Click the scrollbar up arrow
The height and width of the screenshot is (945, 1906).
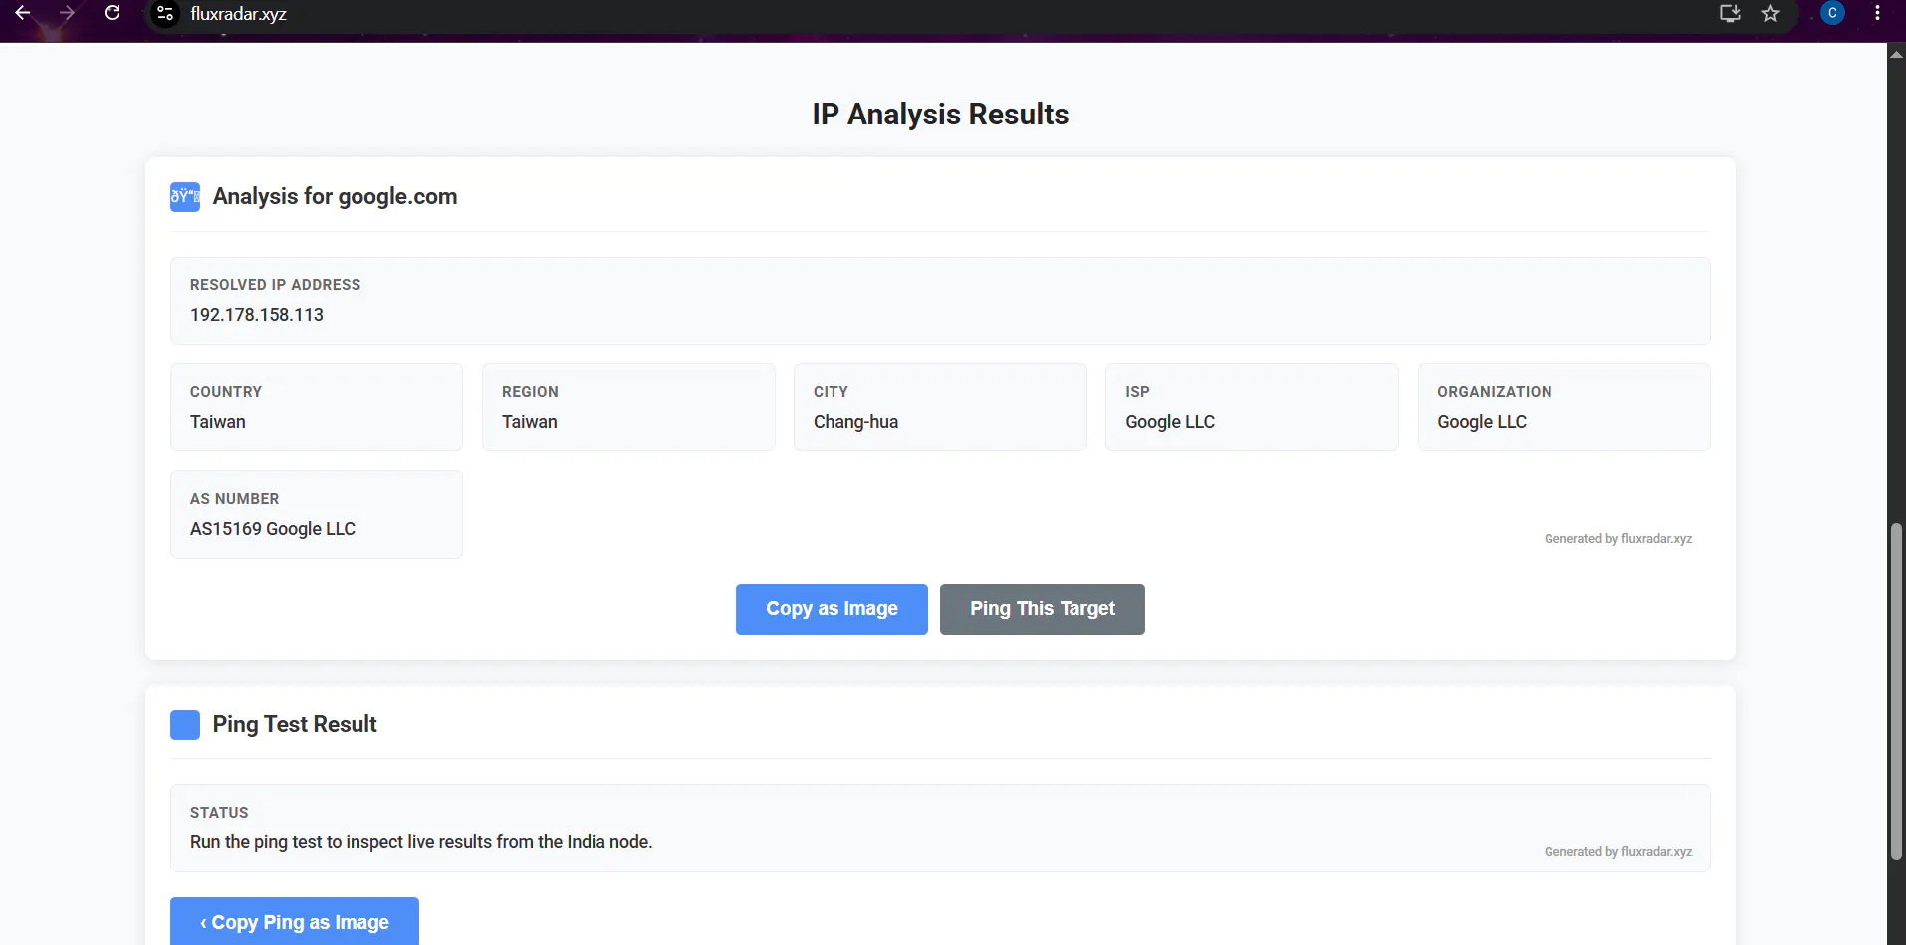(x=1896, y=53)
